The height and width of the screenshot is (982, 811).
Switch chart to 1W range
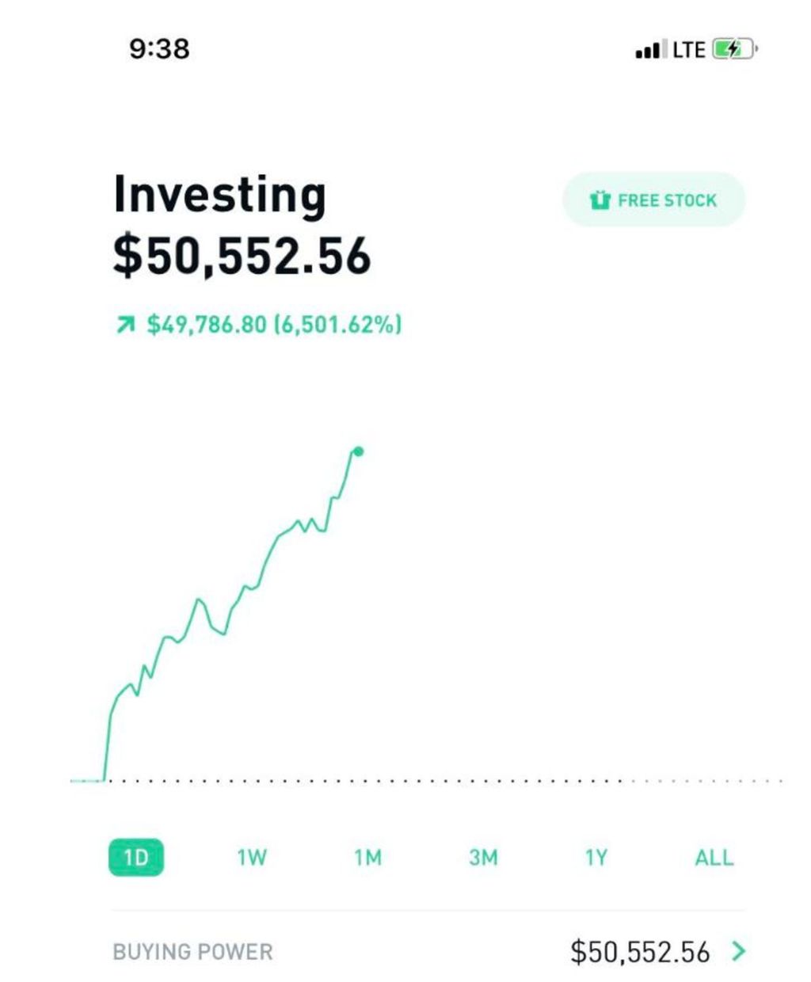point(252,858)
